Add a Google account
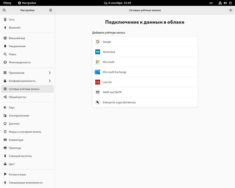This screenshot has width=235, height=188. (x=145, y=42)
